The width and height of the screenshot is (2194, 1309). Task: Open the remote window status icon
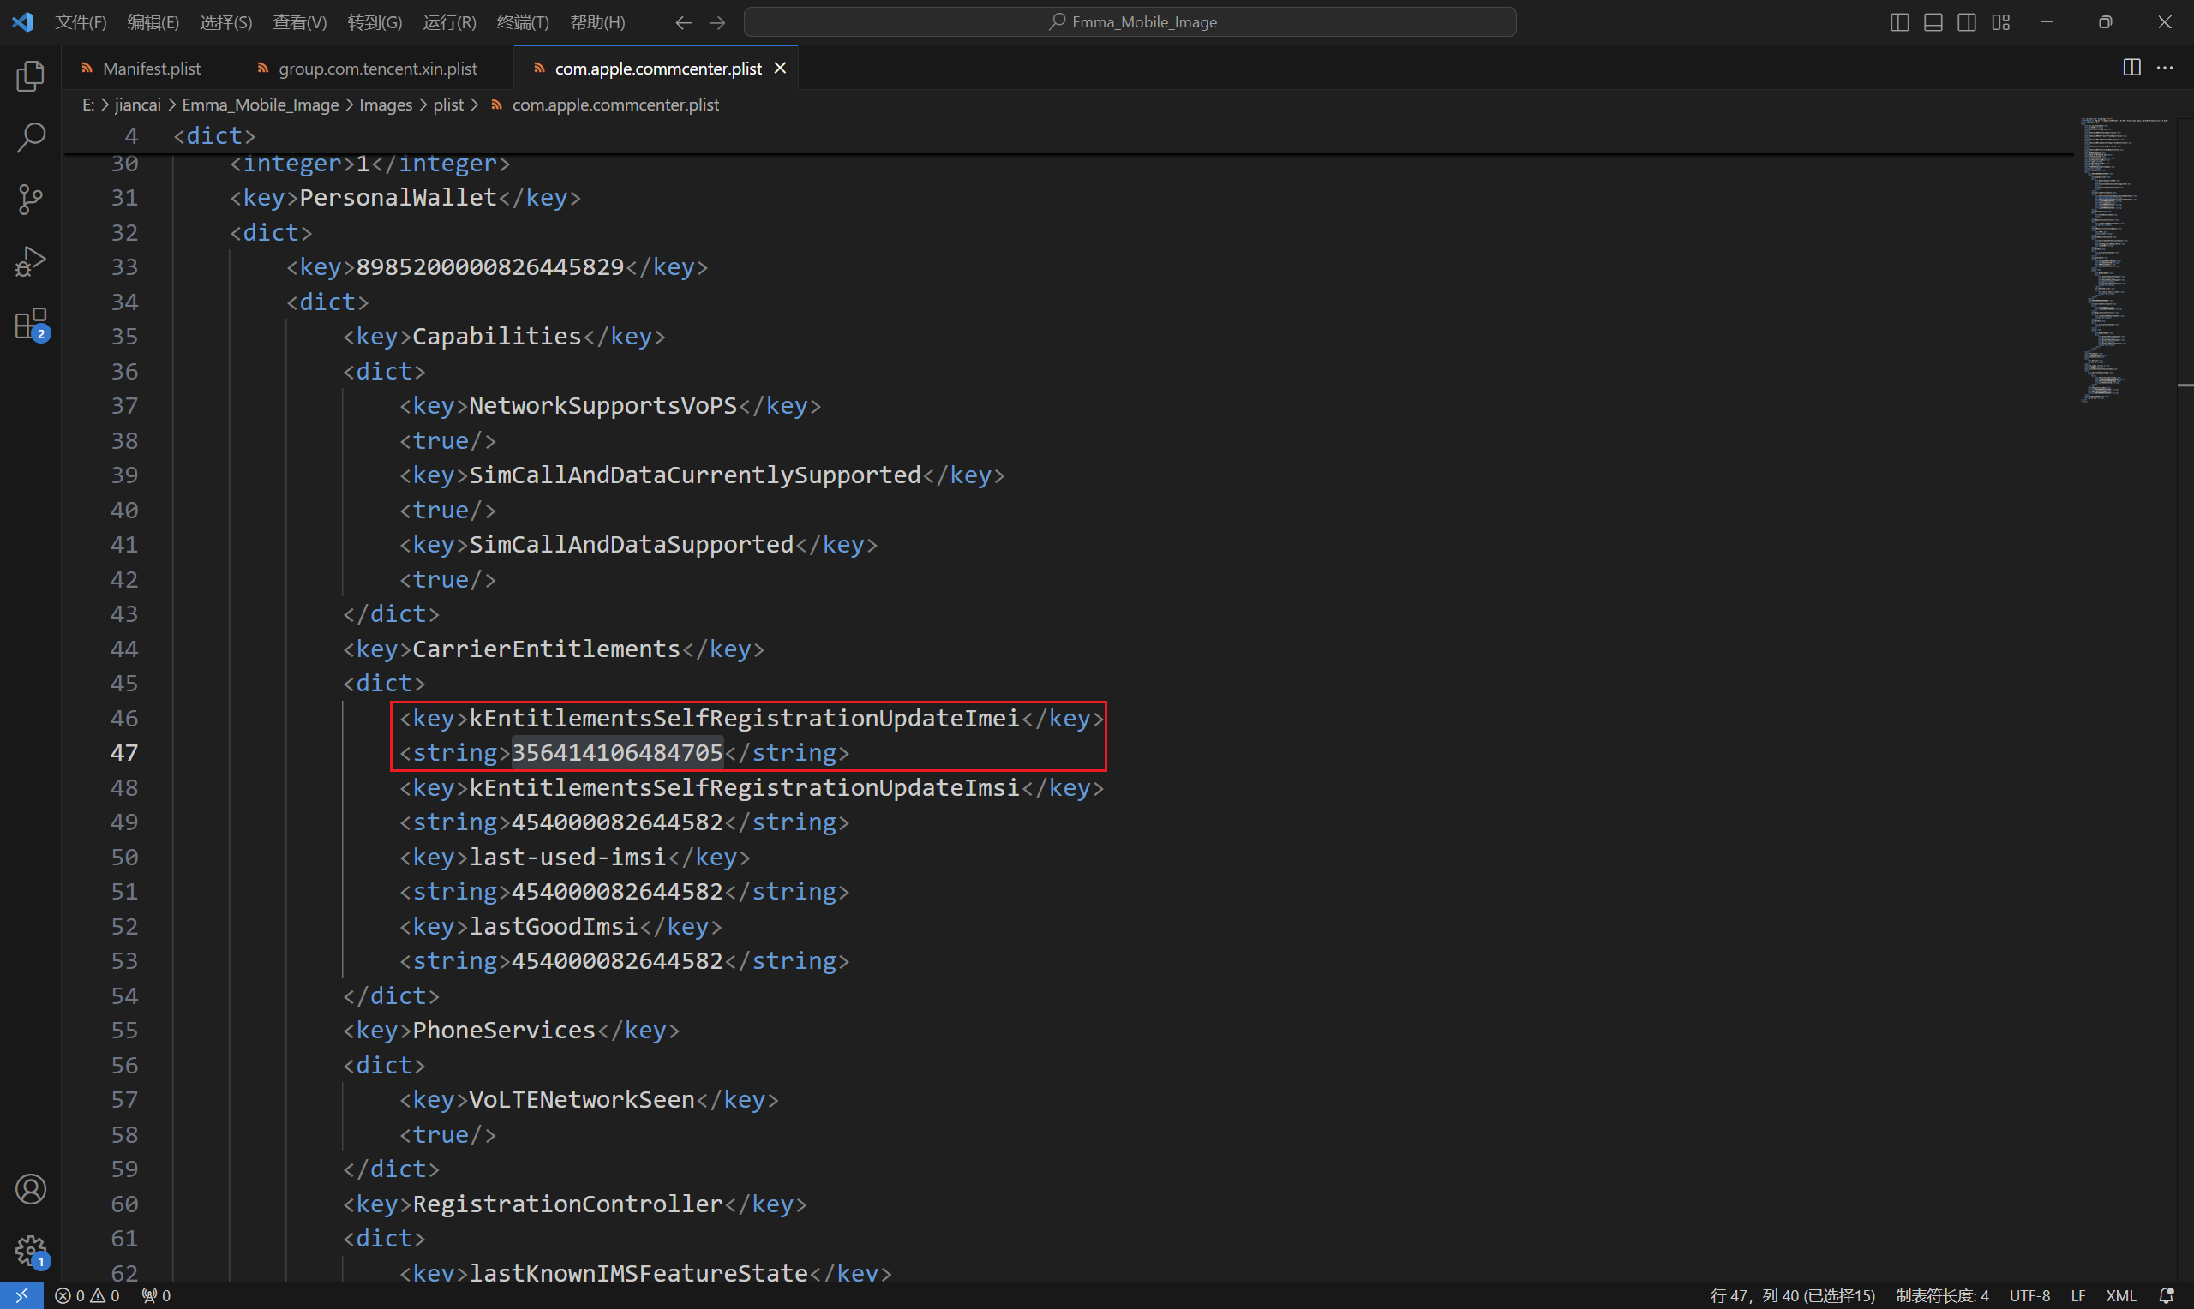point(22,1295)
